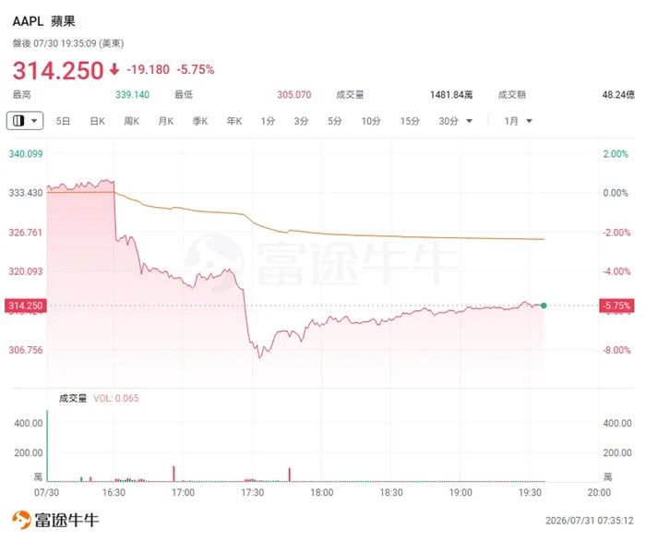Choose the 年K chart period
The width and height of the screenshot is (646, 541).
(x=234, y=121)
